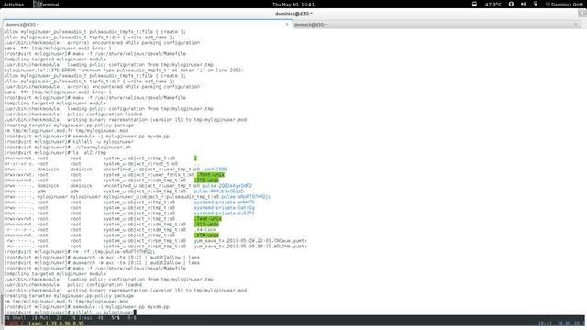The width and height of the screenshot is (587, 330).
Task: Click pulse-2Q82a4yxOdF2 in the listing
Action: tap(227, 185)
